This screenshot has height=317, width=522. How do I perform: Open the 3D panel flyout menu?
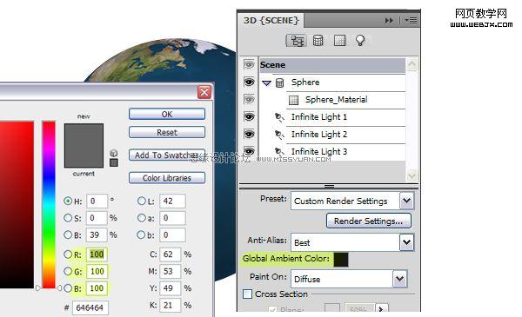click(411, 21)
